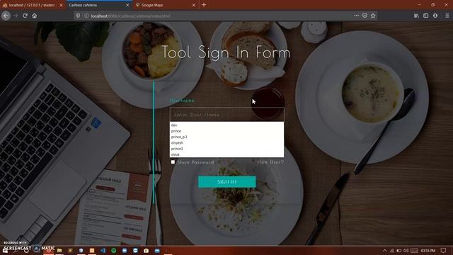Open the Firefox hamburger menu
The height and width of the screenshot is (255, 453).
(447, 16)
